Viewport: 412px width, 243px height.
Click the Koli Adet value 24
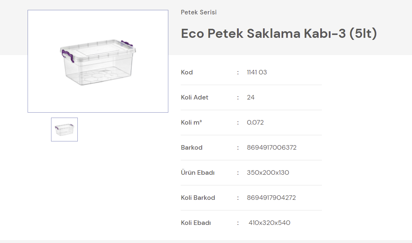point(251,97)
